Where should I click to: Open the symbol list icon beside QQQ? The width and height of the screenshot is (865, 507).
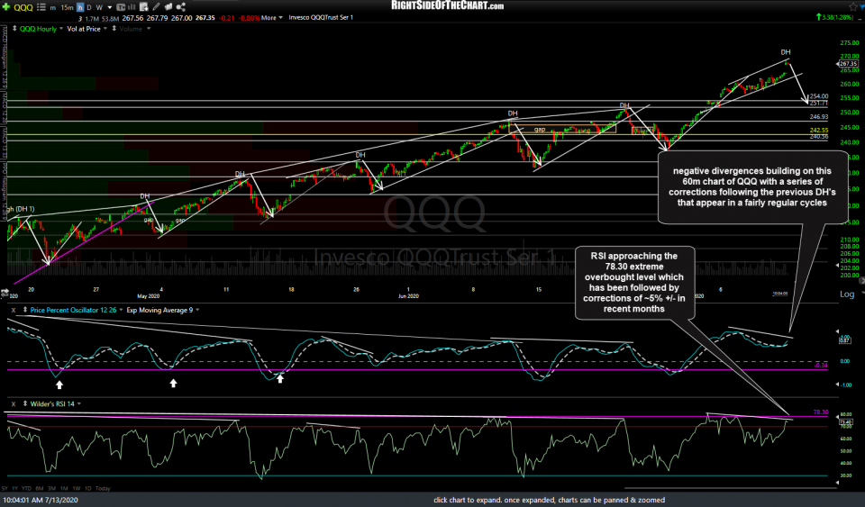(41, 7)
